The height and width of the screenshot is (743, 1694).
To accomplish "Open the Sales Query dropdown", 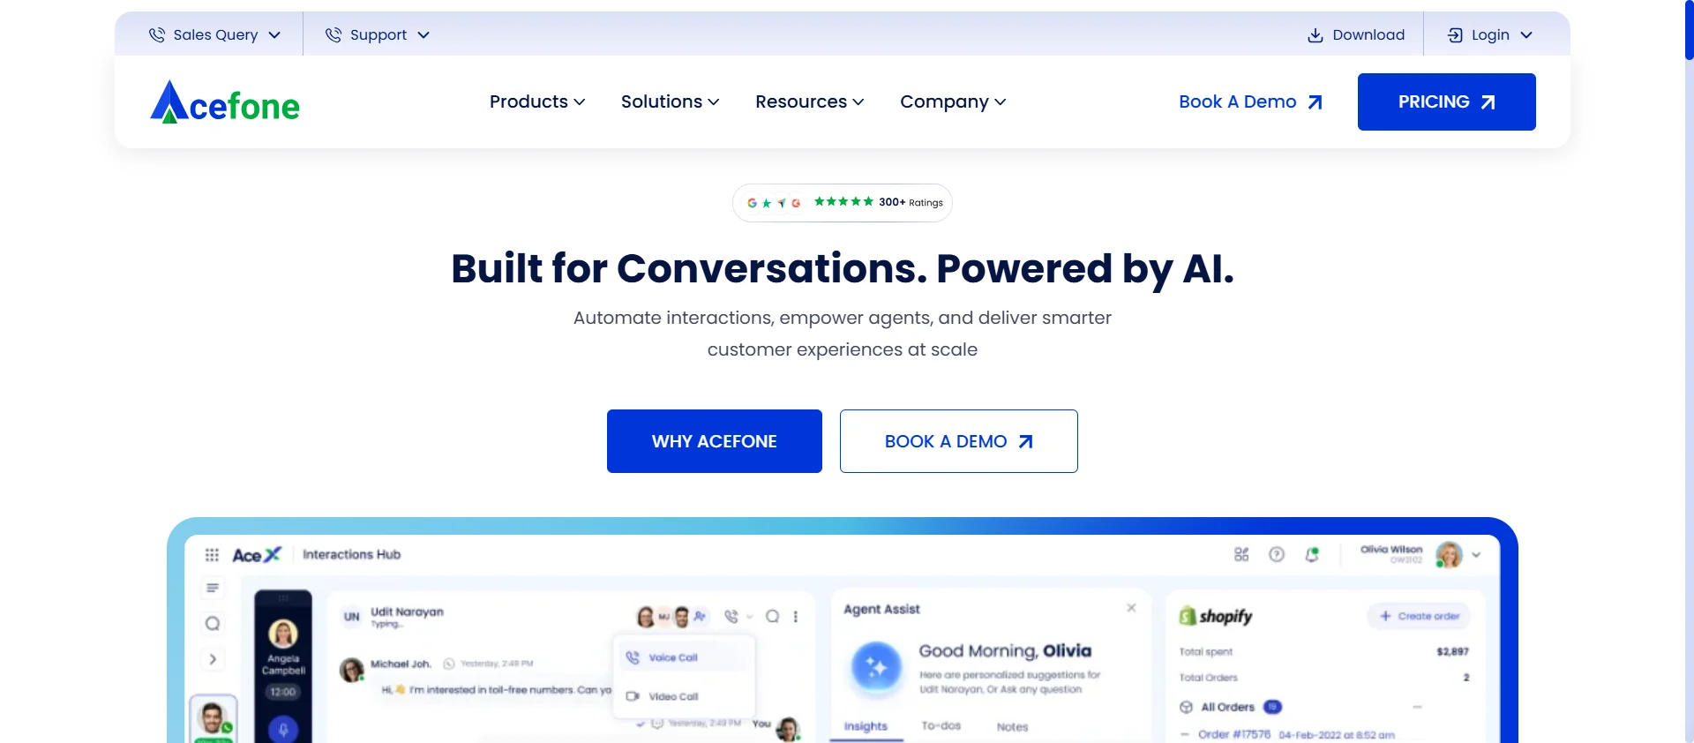I will click(214, 34).
